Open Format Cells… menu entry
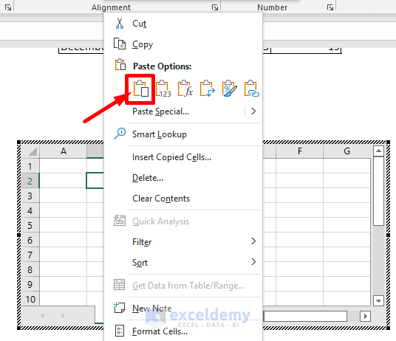This screenshot has width=396, height=341. pos(183,331)
